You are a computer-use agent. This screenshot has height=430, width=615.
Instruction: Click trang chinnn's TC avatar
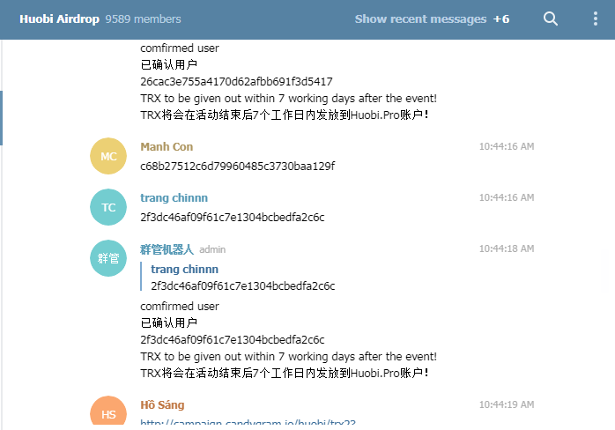(x=108, y=207)
